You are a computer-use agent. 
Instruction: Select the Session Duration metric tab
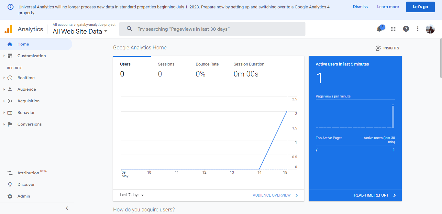[x=249, y=70]
